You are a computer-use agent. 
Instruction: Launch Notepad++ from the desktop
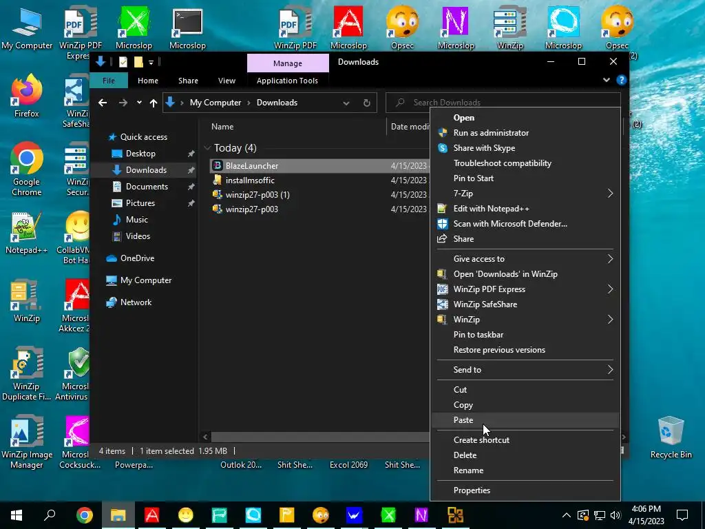[27, 233]
